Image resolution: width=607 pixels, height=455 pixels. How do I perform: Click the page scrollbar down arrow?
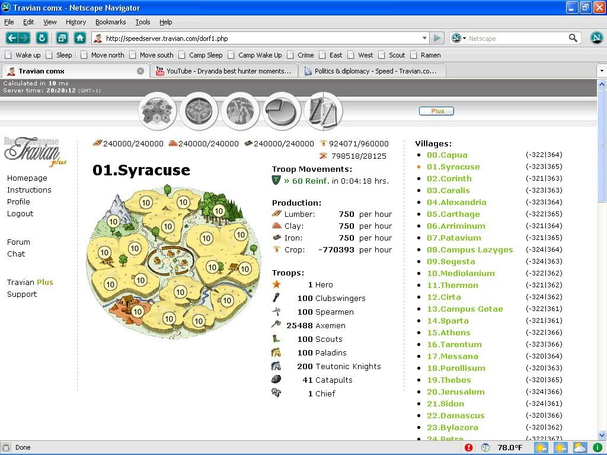[602, 435]
